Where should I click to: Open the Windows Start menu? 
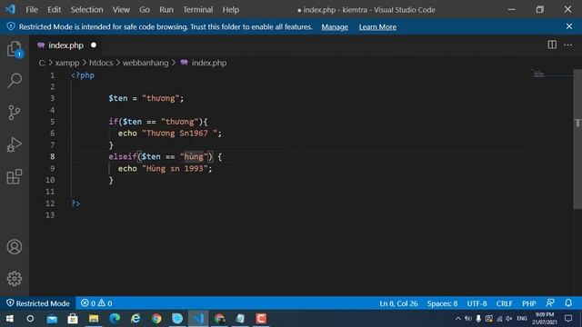click(10, 319)
